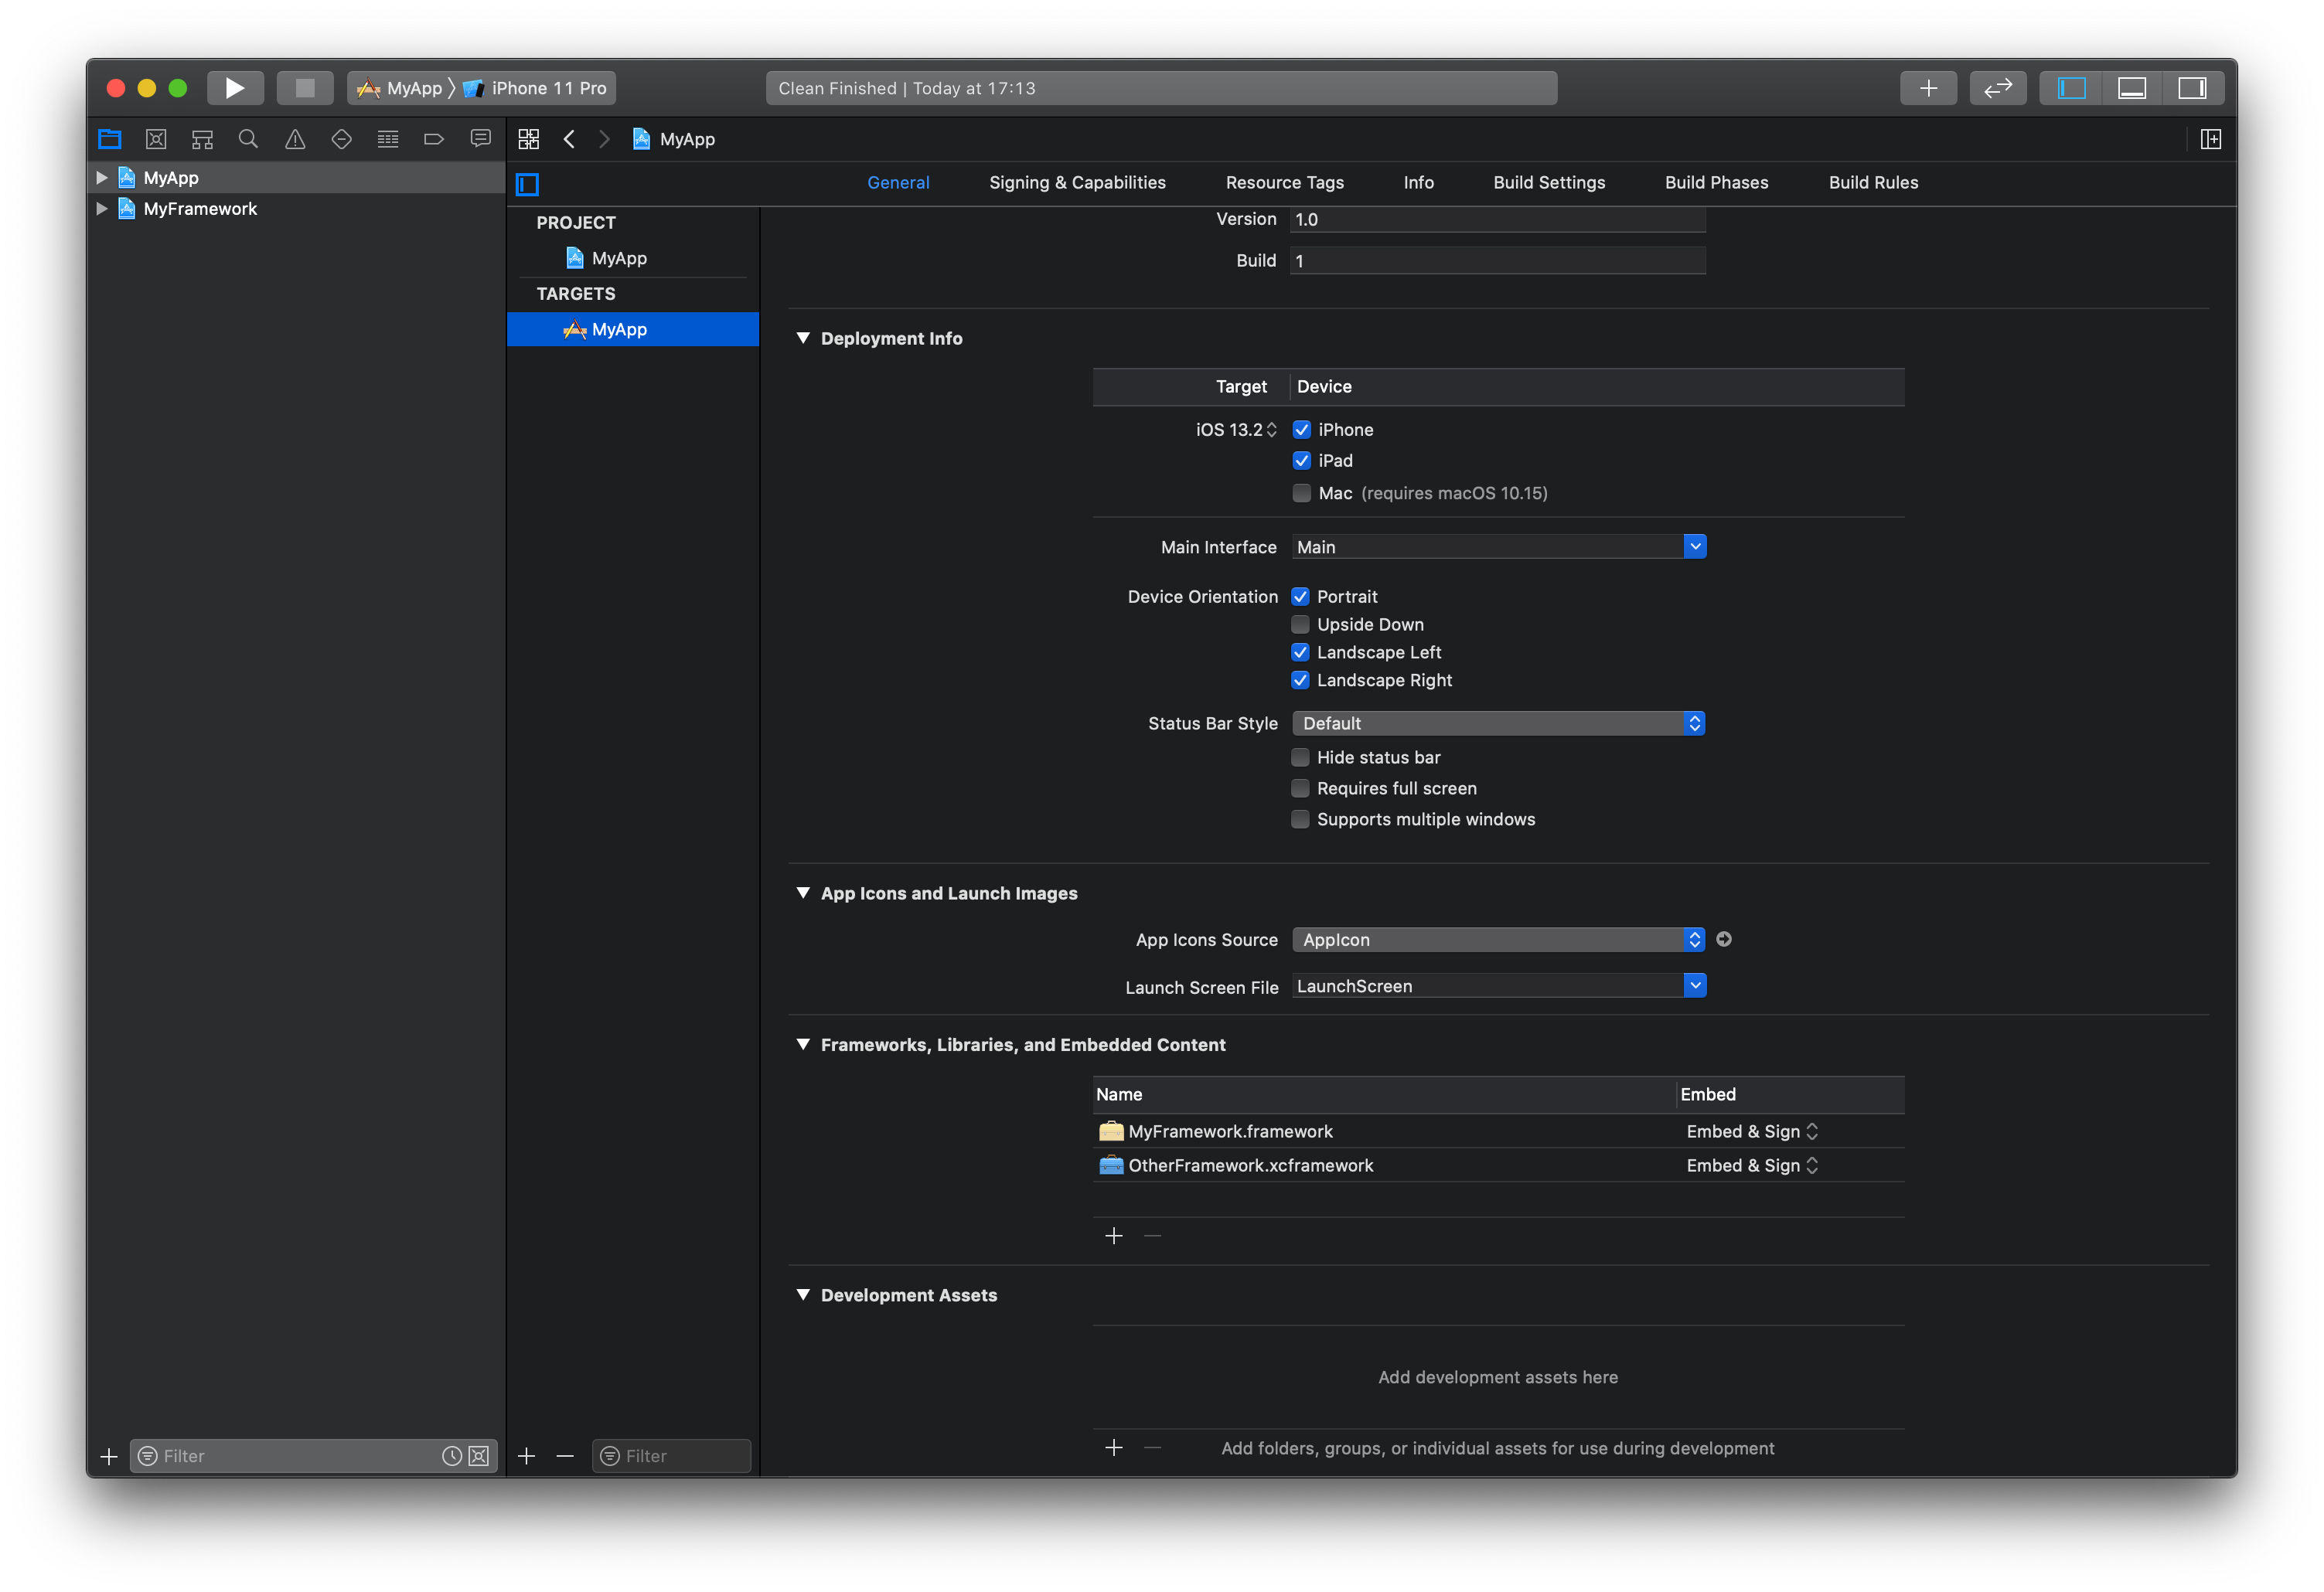Click the Run (play) button
The height and width of the screenshot is (1592, 2324).
click(x=235, y=88)
